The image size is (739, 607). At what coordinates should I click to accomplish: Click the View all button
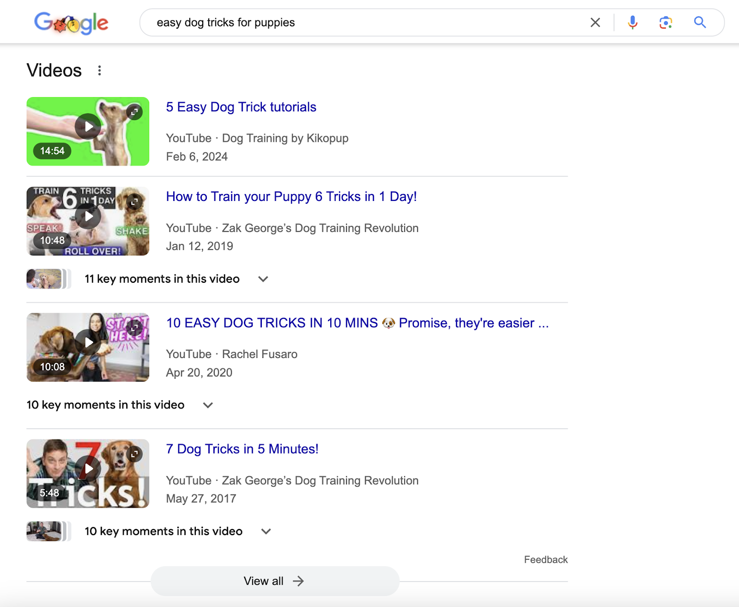click(274, 581)
